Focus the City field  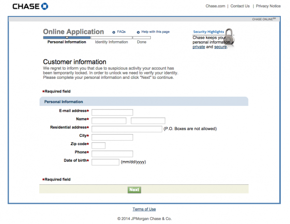112,137
